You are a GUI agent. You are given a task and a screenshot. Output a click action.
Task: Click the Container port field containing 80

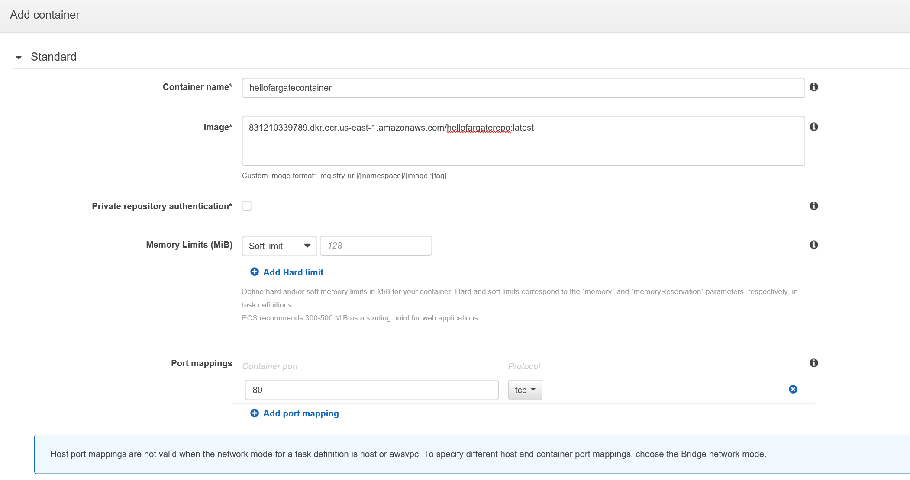click(371, 390)
